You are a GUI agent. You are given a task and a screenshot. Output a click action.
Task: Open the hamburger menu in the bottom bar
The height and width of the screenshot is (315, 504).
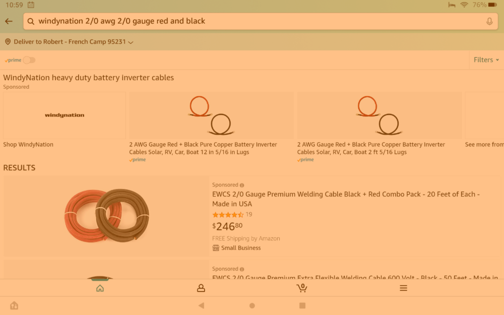point(403,288)
